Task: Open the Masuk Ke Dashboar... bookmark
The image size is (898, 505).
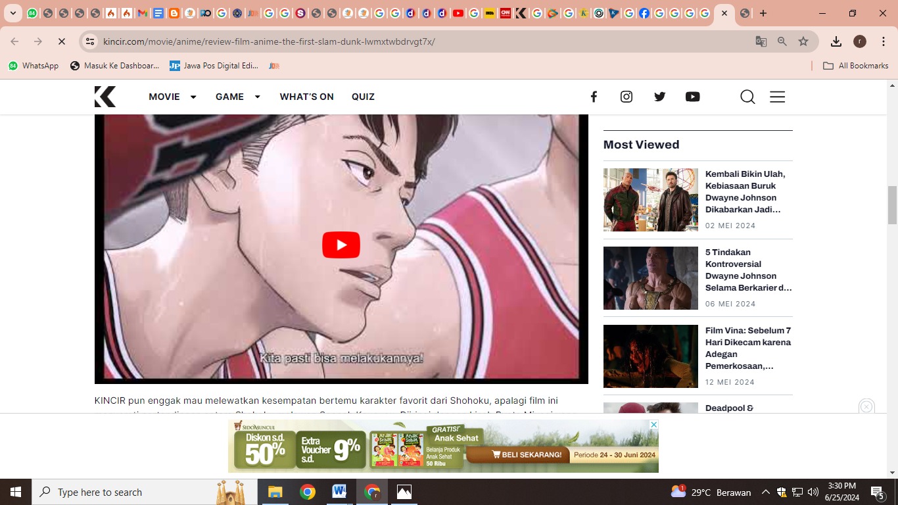Action: pos(115,66)
